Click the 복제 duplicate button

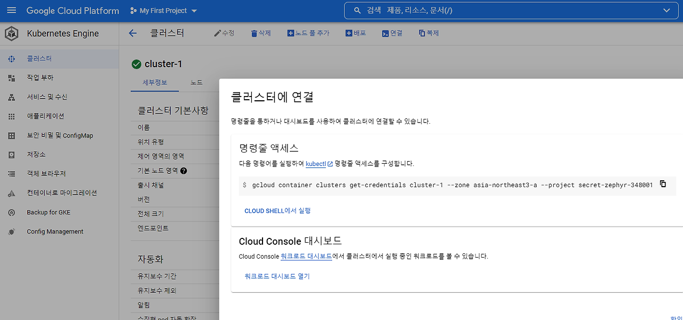coord(428,33)
